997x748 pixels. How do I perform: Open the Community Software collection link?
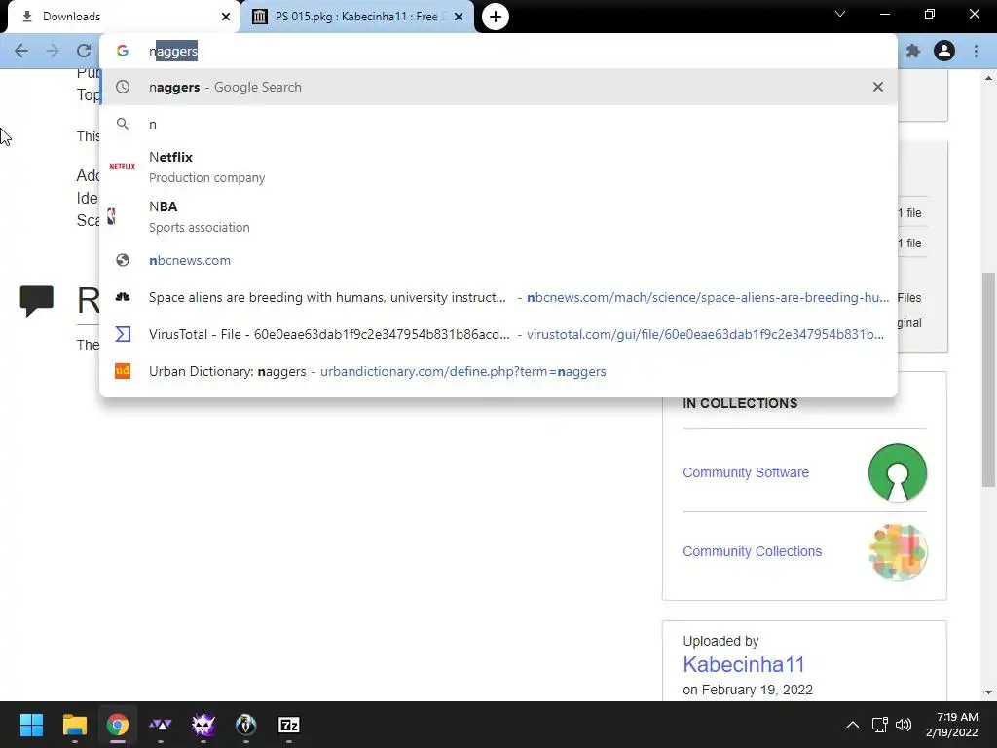(746, 472)
